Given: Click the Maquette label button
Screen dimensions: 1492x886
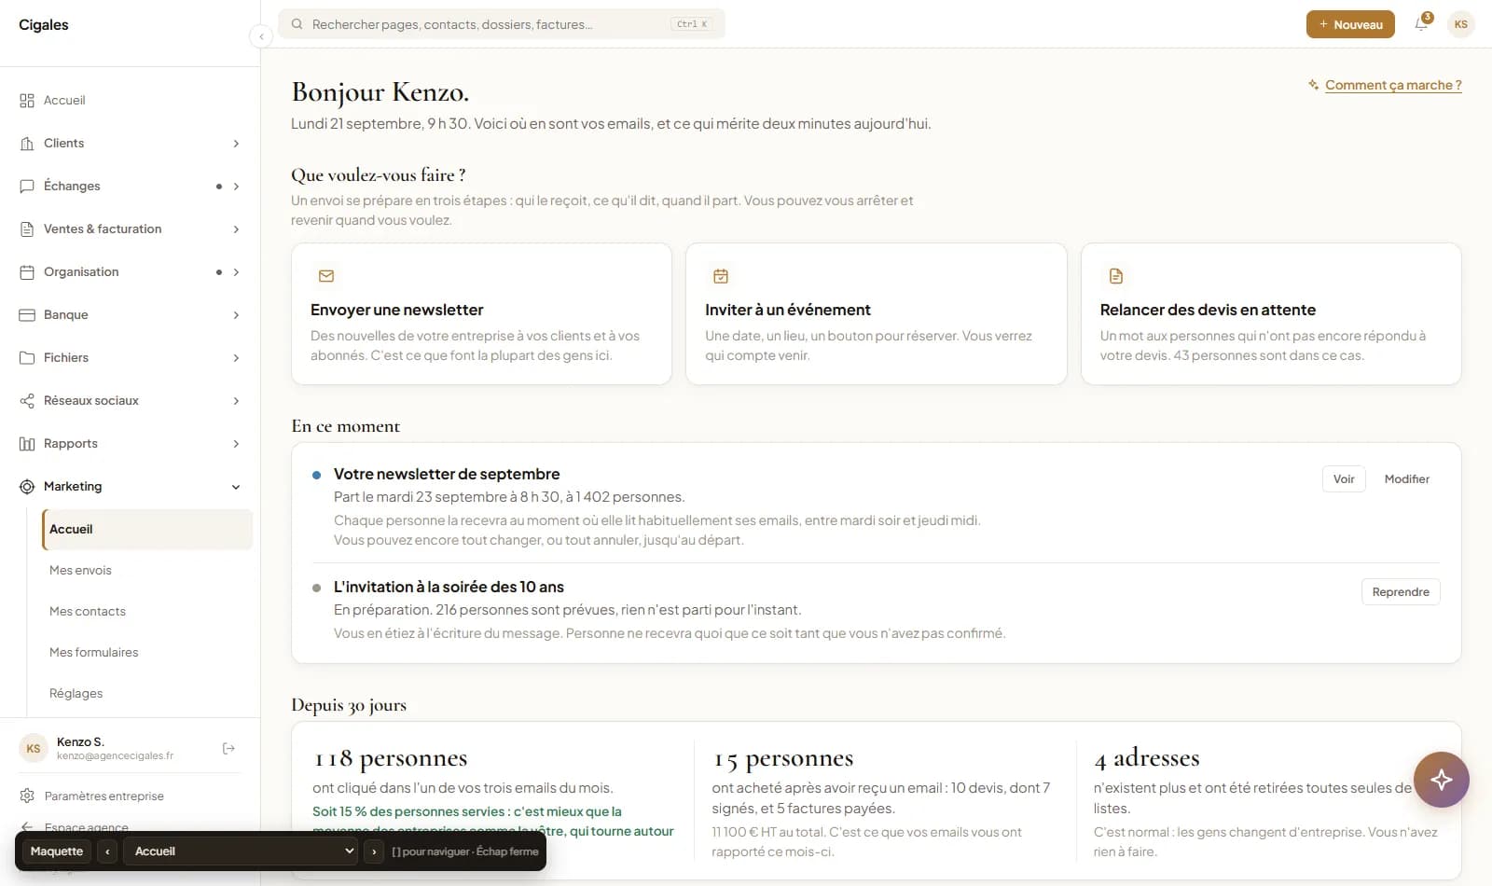Looking at the screenshot, I should click(x=57, y=851).
